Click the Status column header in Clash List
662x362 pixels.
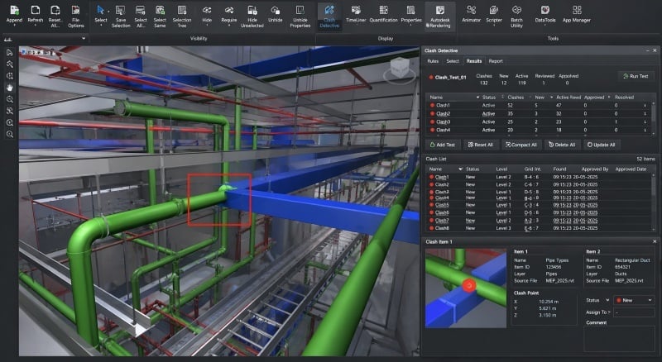click(x=473, y=169)
